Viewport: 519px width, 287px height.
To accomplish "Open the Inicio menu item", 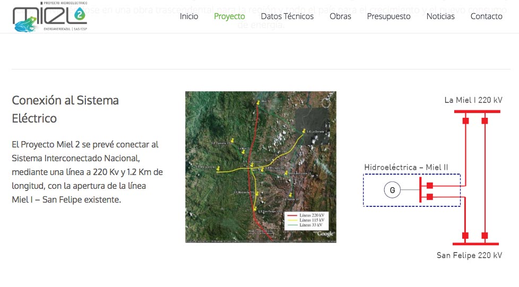I will (x=189, y=16).
